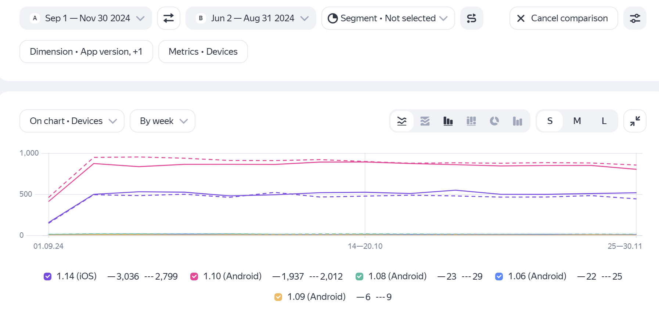Click Cancel comparison button
This screenshot has height=309, width=659.
[x=563, y=18]
